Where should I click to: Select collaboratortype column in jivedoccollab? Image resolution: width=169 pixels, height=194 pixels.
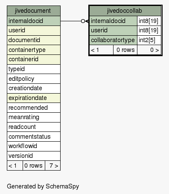[113, 40]
